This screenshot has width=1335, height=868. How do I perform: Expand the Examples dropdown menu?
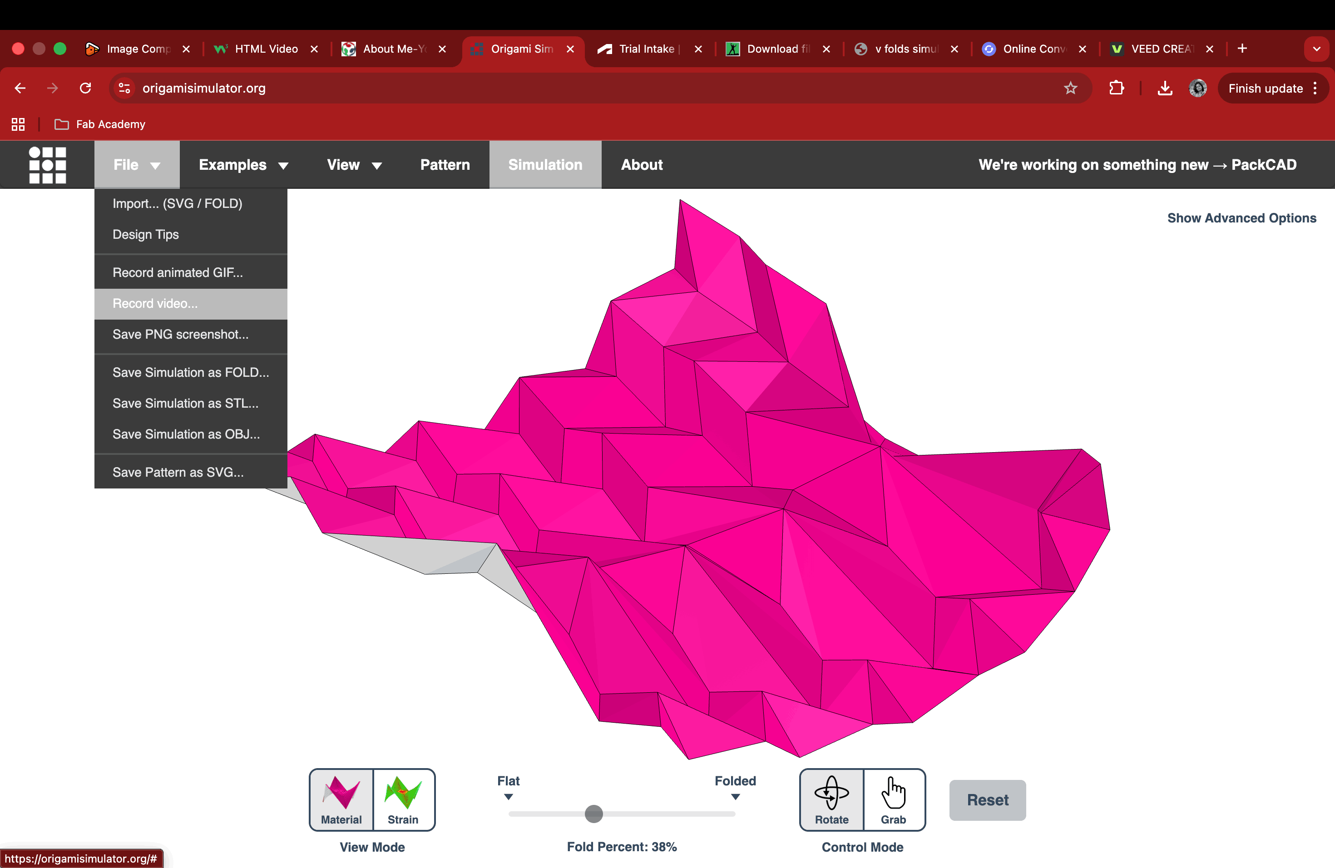pos(243,165)
